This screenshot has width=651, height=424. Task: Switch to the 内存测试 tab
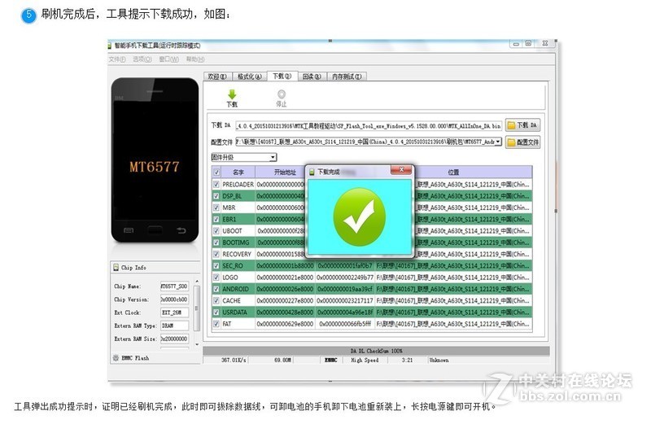347,76
